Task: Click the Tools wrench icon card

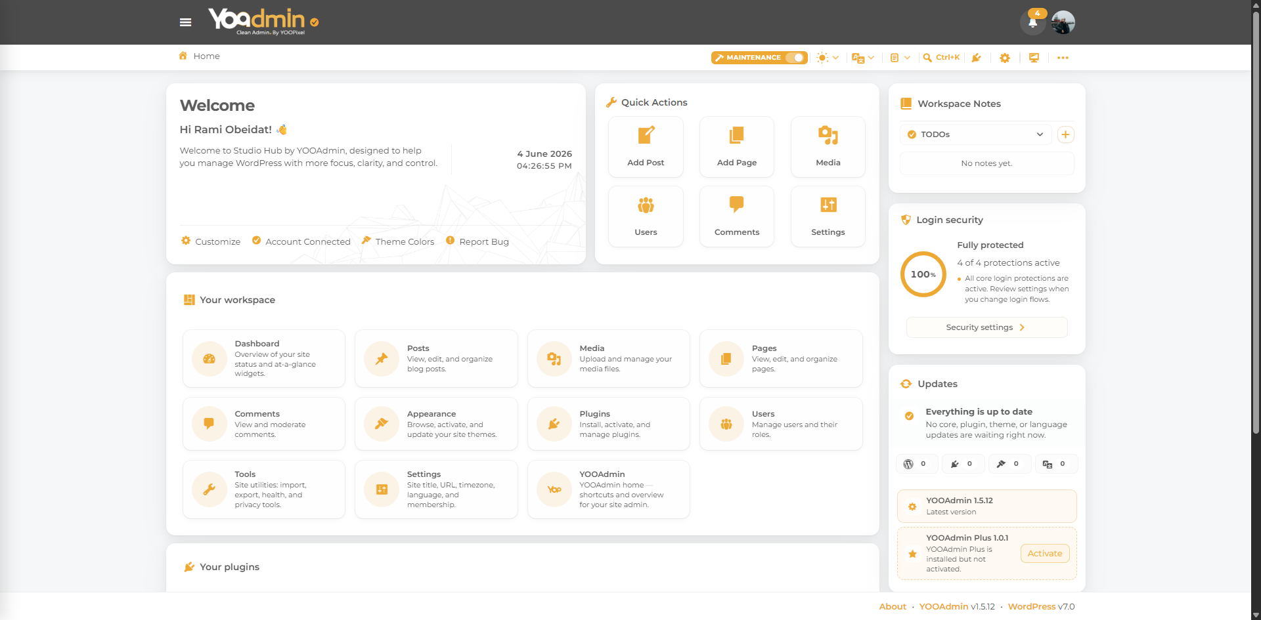Action: click(x=210, y=489)
